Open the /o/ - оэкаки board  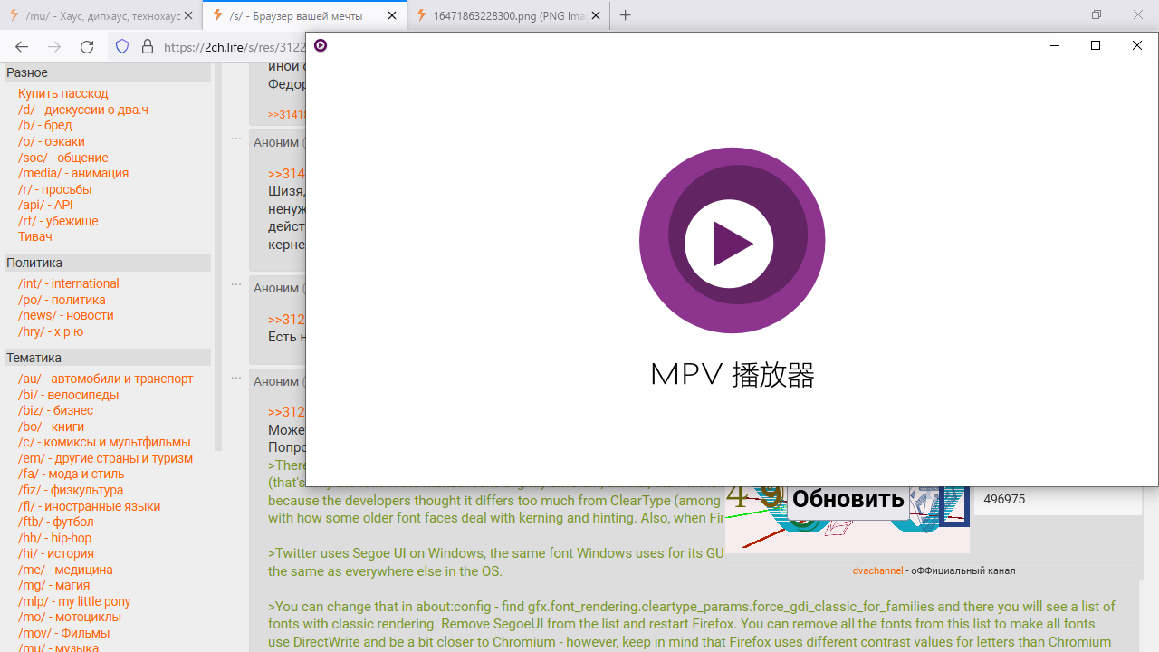[52, 141]
